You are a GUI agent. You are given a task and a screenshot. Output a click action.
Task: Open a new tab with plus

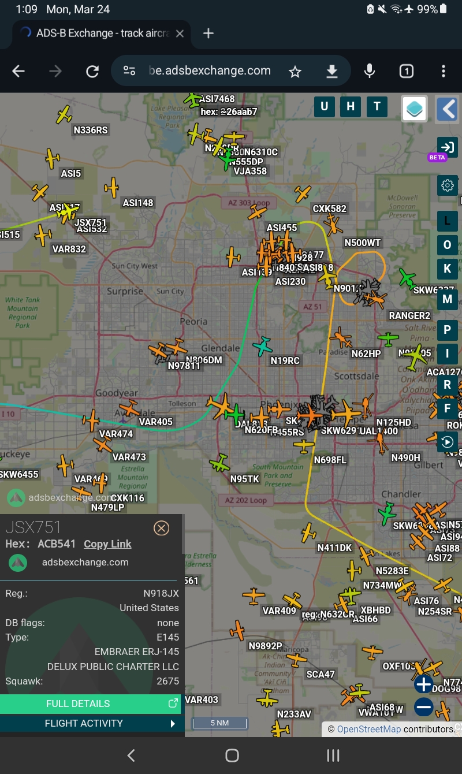[x=208, y=34]
